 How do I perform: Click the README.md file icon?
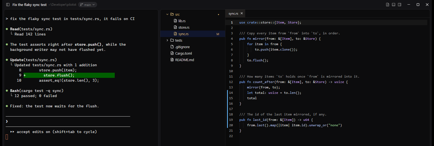pyautogui.click(x=172, y=60)
